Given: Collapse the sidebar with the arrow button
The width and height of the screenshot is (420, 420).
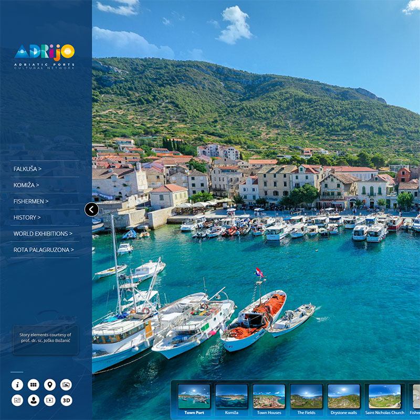Looking at the screenshot, I should pyautogui.click(x=91, y=210).
